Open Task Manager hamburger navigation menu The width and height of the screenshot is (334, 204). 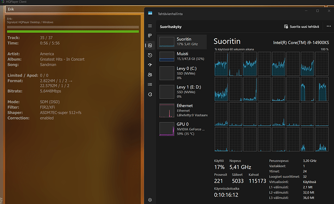[150, 26]
